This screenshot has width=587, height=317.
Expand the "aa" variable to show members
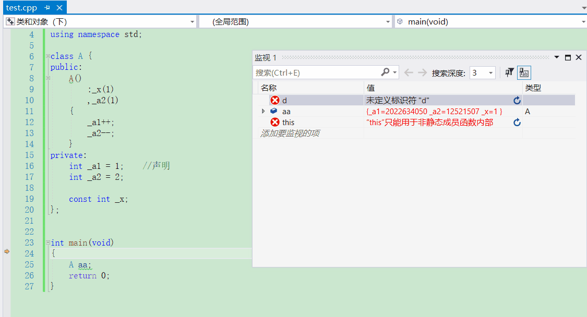click(x=263, y=111)
